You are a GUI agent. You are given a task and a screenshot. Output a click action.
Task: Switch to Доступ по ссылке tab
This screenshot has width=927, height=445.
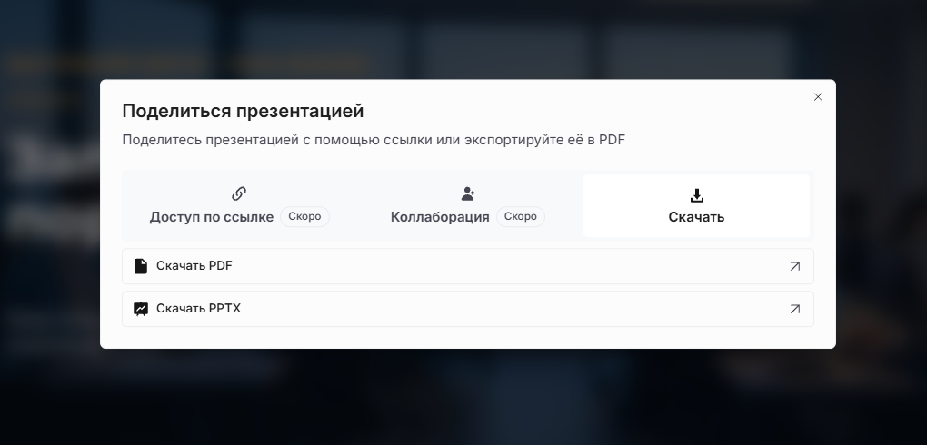click(239, 205)
